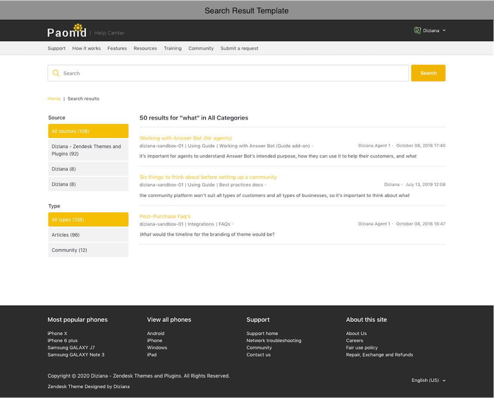Open iPhone 6 plus footer link
The width and height of the screenshot is (494, 398).
tap(63, 341)
